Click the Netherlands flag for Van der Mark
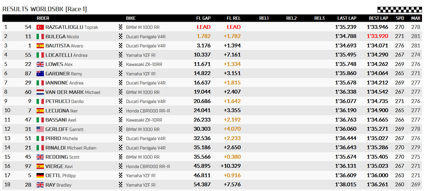This screenshot has width=427, height=191. pos(40,92)
